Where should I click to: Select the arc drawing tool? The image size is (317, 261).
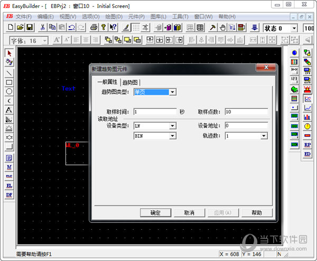9,101
